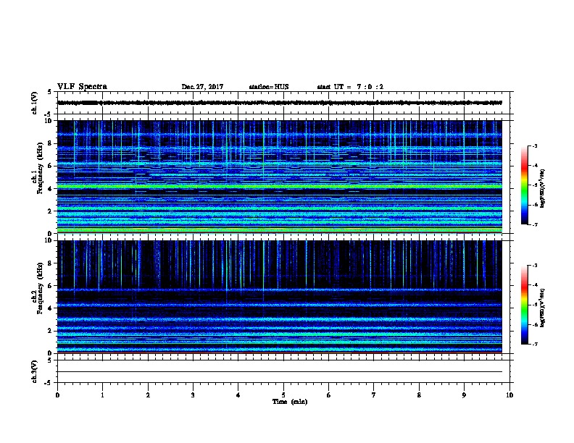
Task: Click the "ch.1(V)" y-axis label
Action: coord(34,103)
